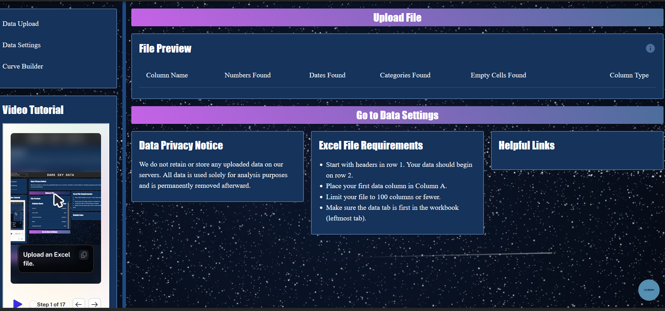
Task: Advance to next tutorial step
Action: point(94,304)
